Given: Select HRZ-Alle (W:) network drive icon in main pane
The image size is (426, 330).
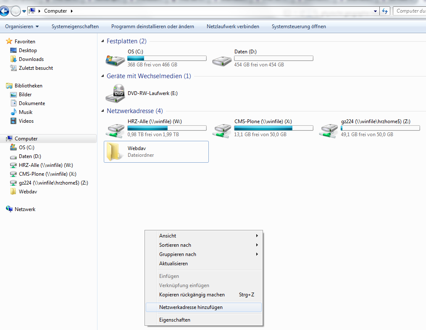Looking at the screenshot, I should click(115, 131).
